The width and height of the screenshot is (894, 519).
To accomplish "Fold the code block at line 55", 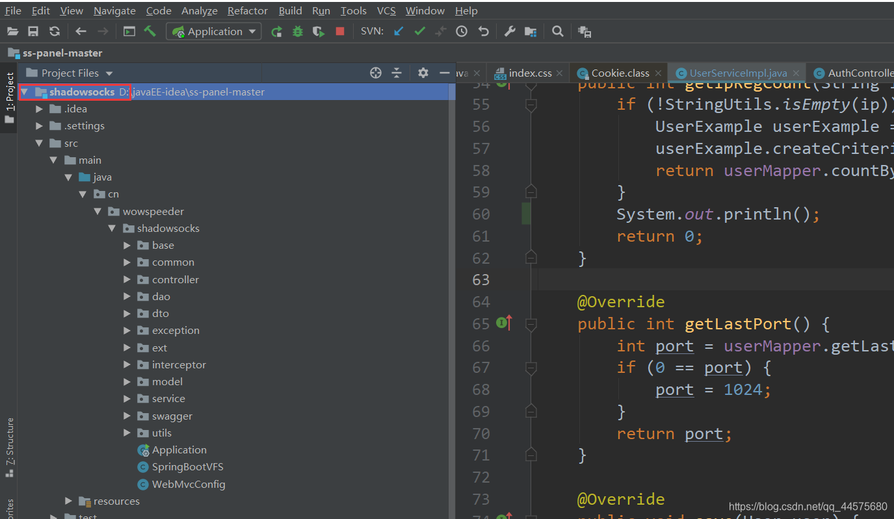I will [531, 104].
